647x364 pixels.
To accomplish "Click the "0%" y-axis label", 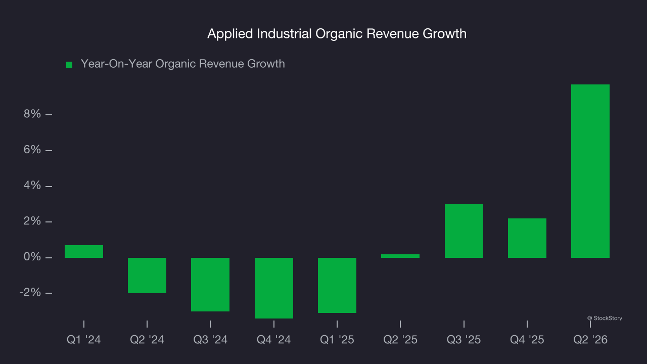I will (32, 258).
